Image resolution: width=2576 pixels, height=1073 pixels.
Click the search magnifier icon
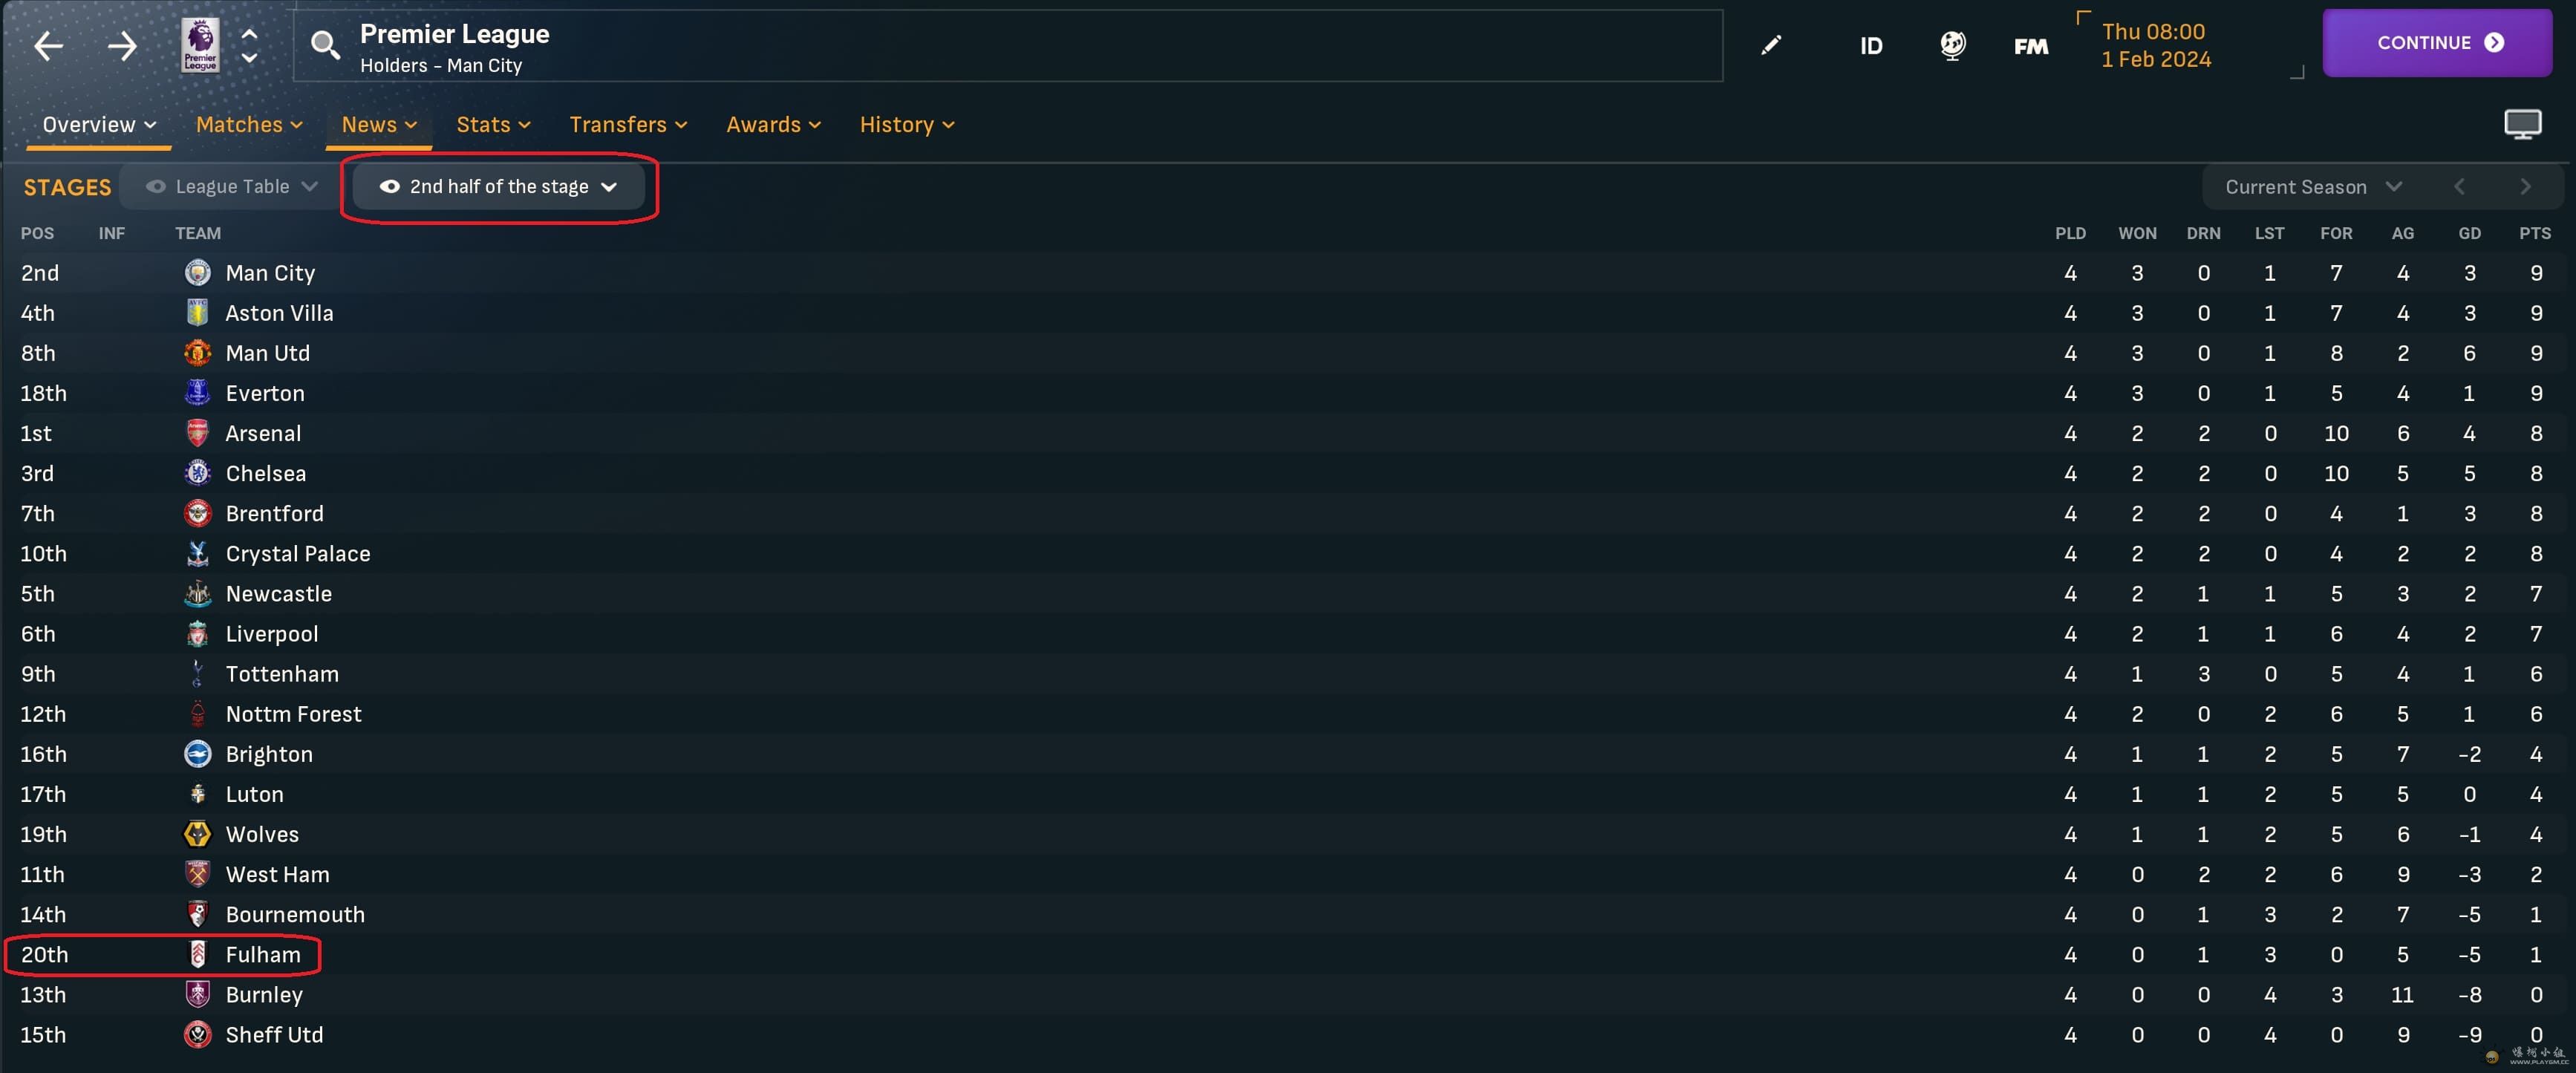[324, 45]
